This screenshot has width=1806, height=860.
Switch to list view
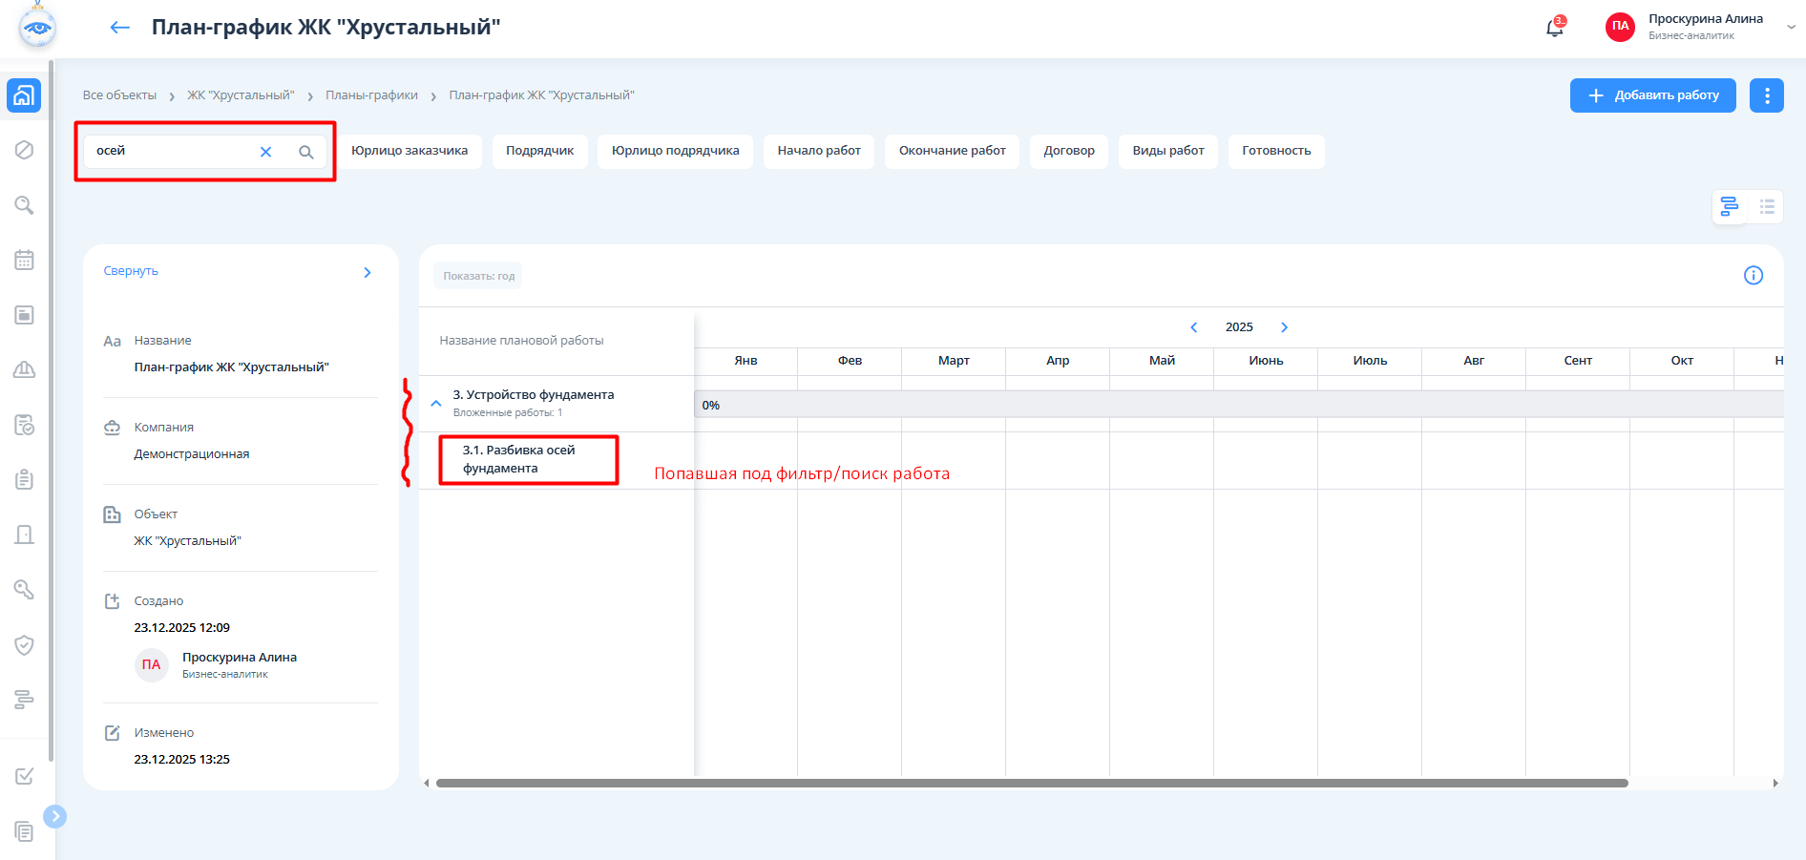[x=1767, y=206]
